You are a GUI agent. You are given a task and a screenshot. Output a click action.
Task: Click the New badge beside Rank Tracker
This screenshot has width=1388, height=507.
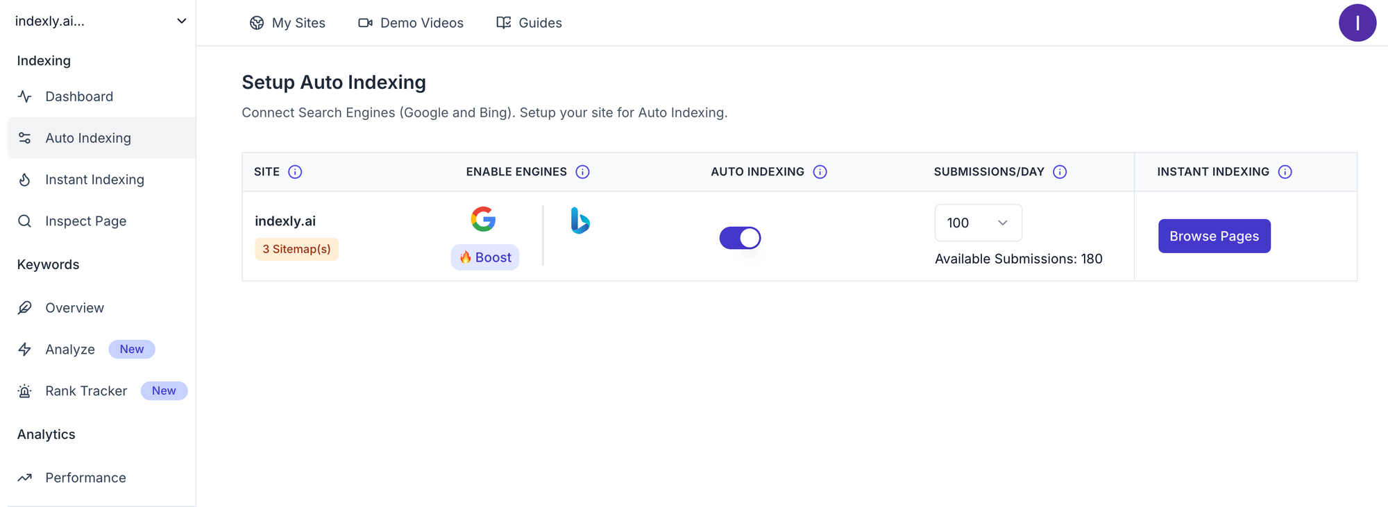click(x=164, y=390)
